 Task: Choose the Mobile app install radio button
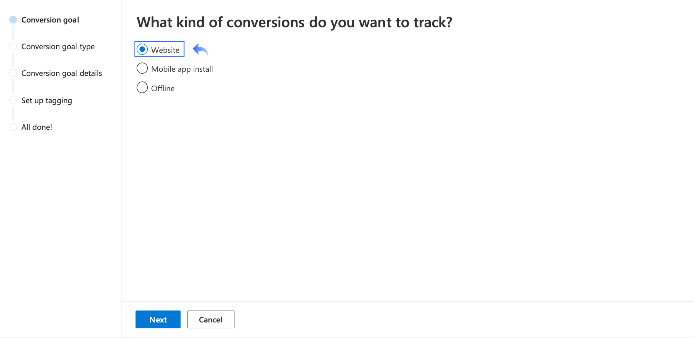point(142,68)
